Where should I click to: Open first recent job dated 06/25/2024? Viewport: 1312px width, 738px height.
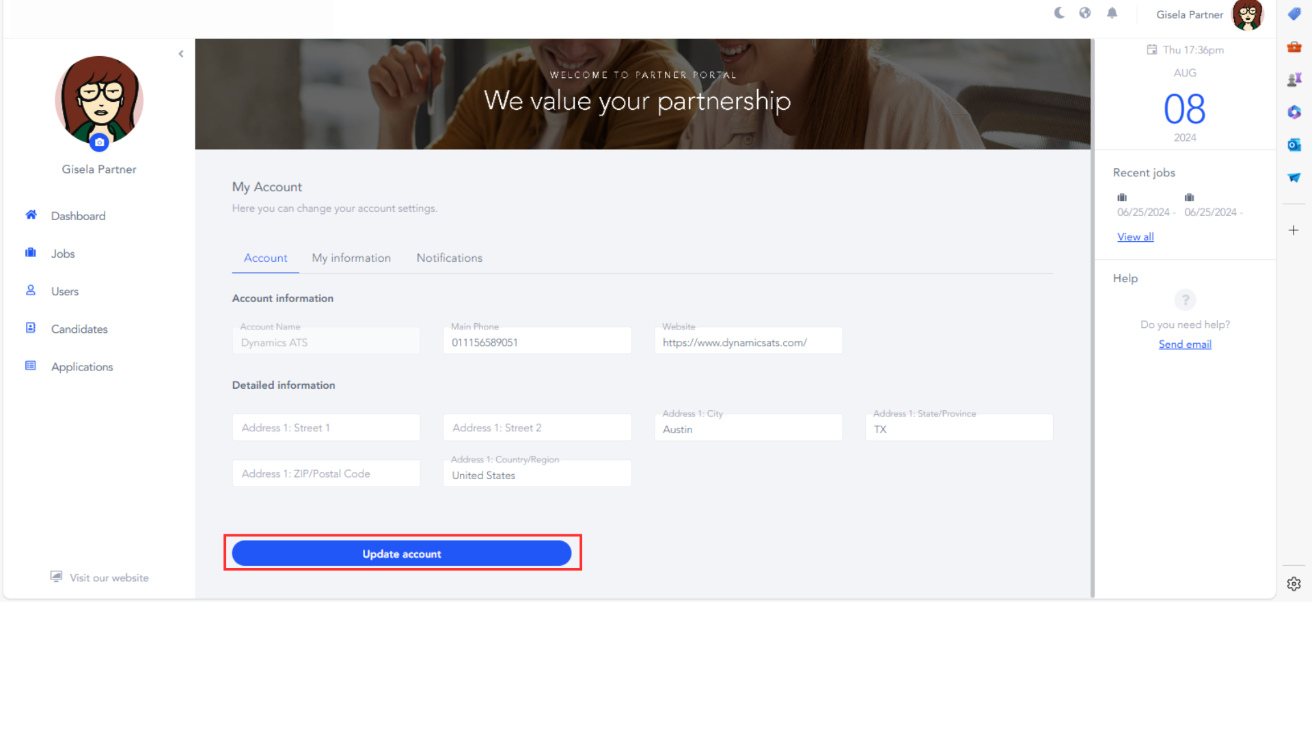coord(1145,213)
